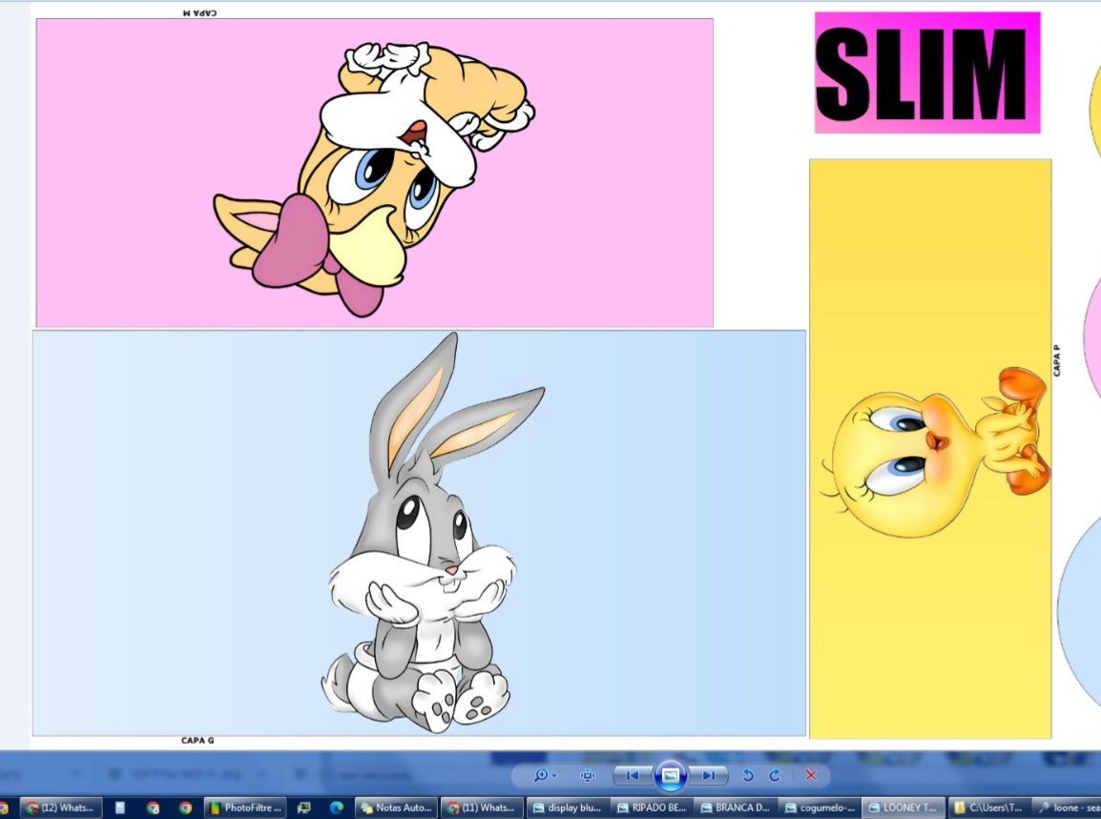Image resolution: width=1101 pixels, height=819 pixels.
Task: Click the Tweety yellow cover
Action: click(x=930, y=448)
